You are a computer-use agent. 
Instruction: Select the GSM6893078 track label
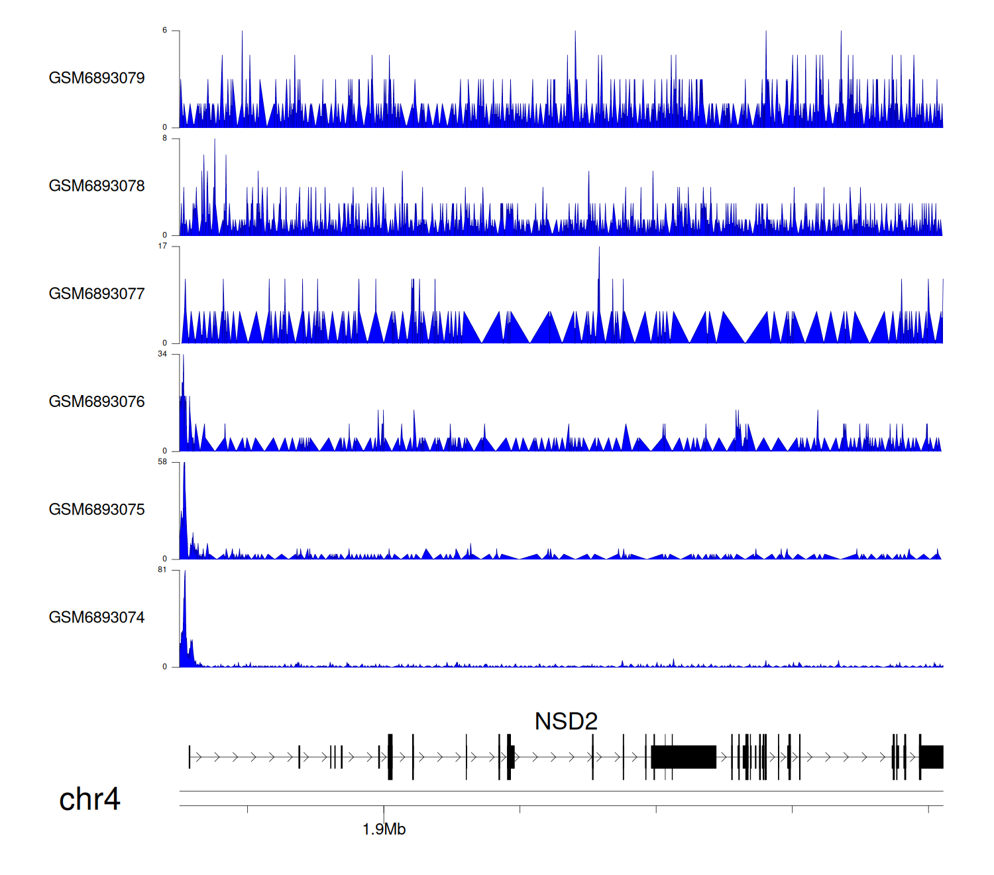[x=97, y=186]
